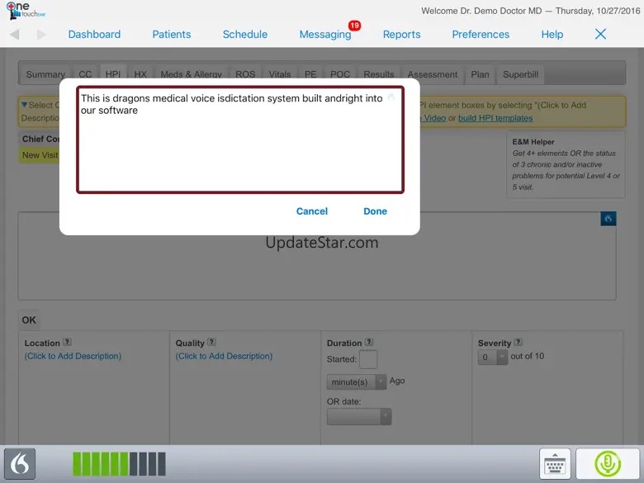Click Done in the dictation dialog
Viewport: 644px width, 483px height.
click(375, 211)
